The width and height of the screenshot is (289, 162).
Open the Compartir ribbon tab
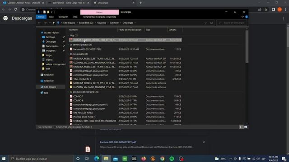point(63,17)
